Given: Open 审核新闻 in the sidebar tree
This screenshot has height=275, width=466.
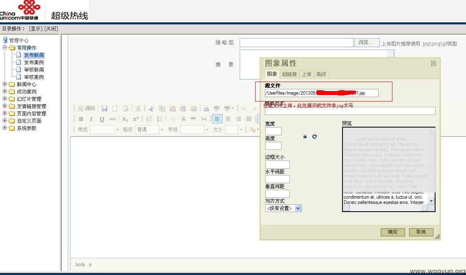Looking at the screenshot, I should click(34, 69).
